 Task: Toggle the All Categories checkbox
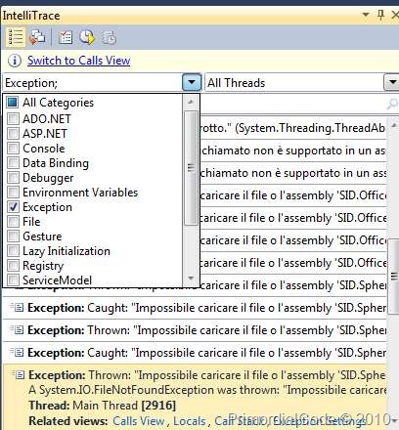click(13, 103)
